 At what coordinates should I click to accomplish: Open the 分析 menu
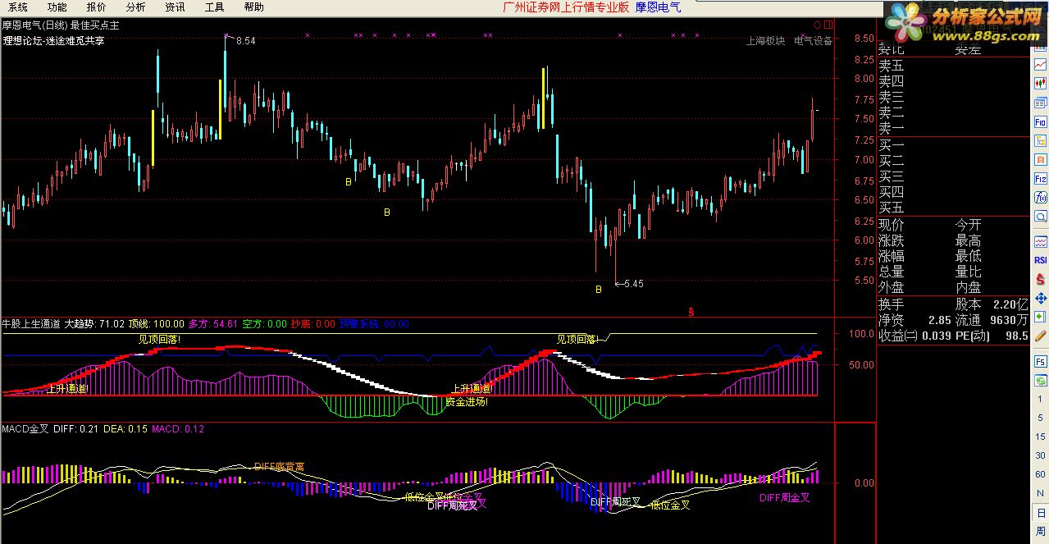[136, 7]
